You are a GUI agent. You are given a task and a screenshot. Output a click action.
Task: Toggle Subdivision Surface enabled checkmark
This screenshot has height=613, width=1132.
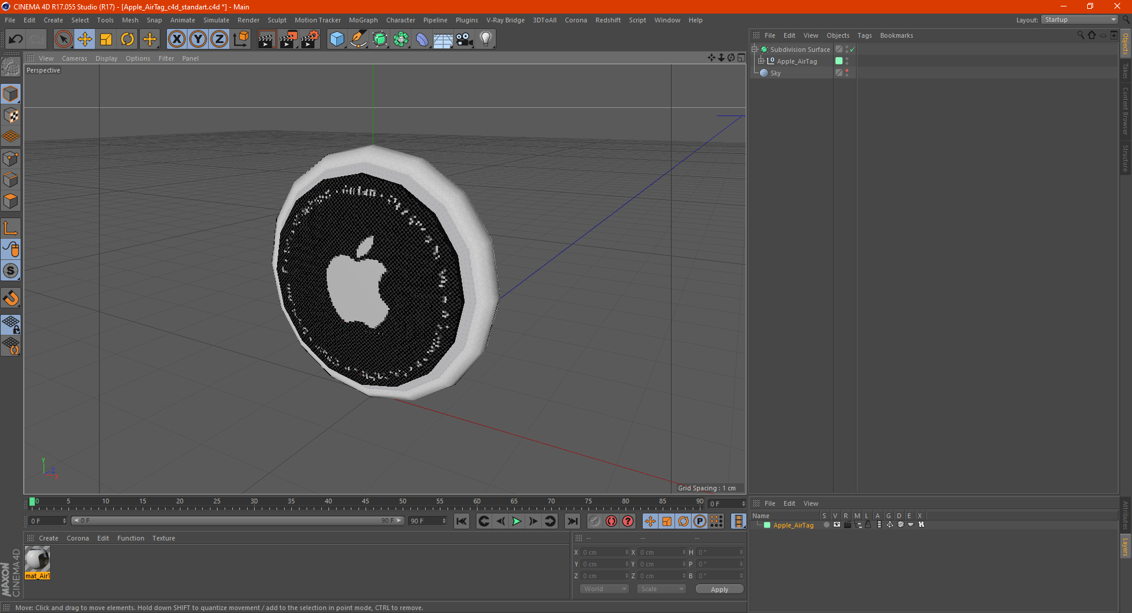852,50
